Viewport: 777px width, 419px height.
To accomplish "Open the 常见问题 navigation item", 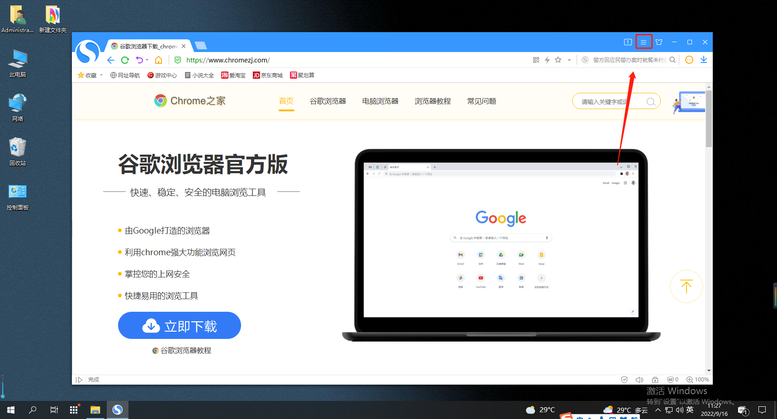I will click(x=482, y=101).
